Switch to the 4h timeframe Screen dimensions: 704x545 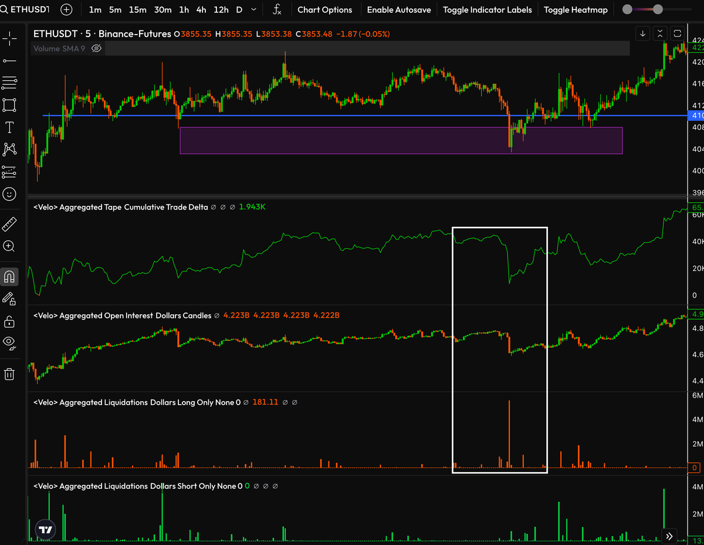click(201, 9)
